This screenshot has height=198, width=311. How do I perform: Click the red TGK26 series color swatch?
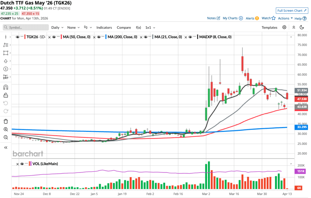(x=25, y=37)
